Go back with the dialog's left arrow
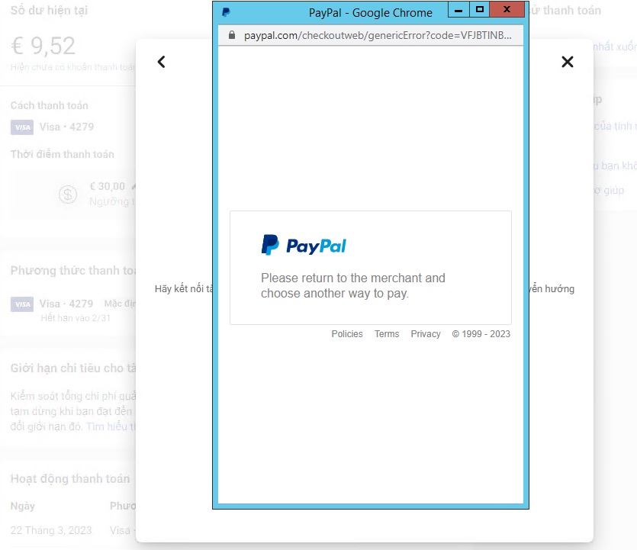 [x=161, y=62]
